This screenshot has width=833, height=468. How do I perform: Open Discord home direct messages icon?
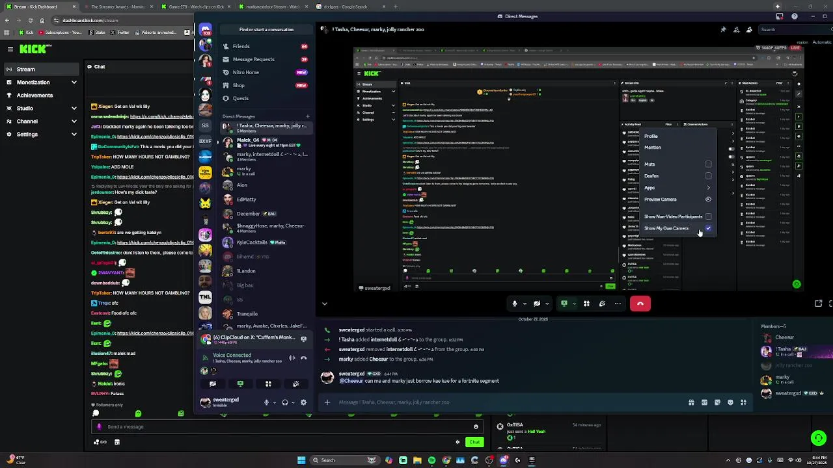pos(205,30)
